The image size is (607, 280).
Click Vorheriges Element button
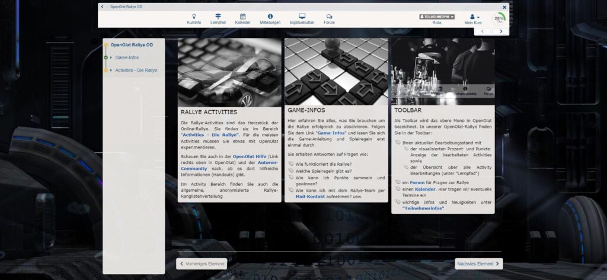point(202,264)
